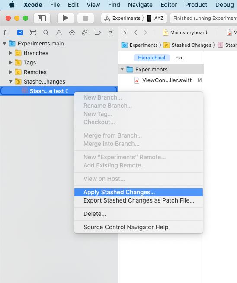Viewport: 237px width, 283px height.
Task: Open the Editor menu
Action: coord(169,5)
